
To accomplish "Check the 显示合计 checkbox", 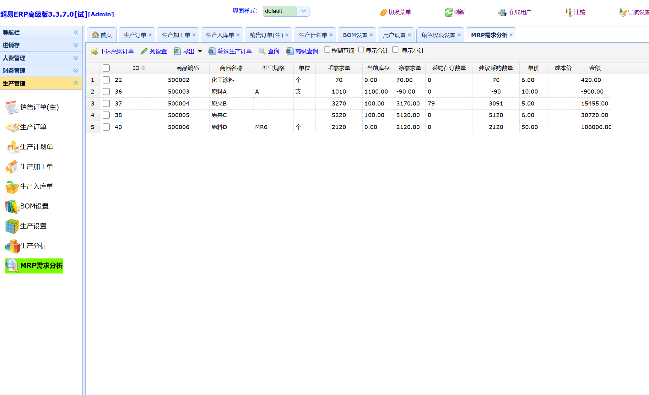I will pos(361,50).
